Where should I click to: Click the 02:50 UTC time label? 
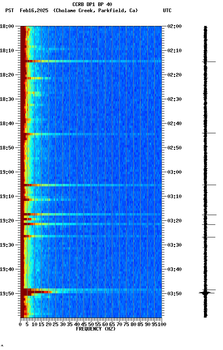pos(175,148)
